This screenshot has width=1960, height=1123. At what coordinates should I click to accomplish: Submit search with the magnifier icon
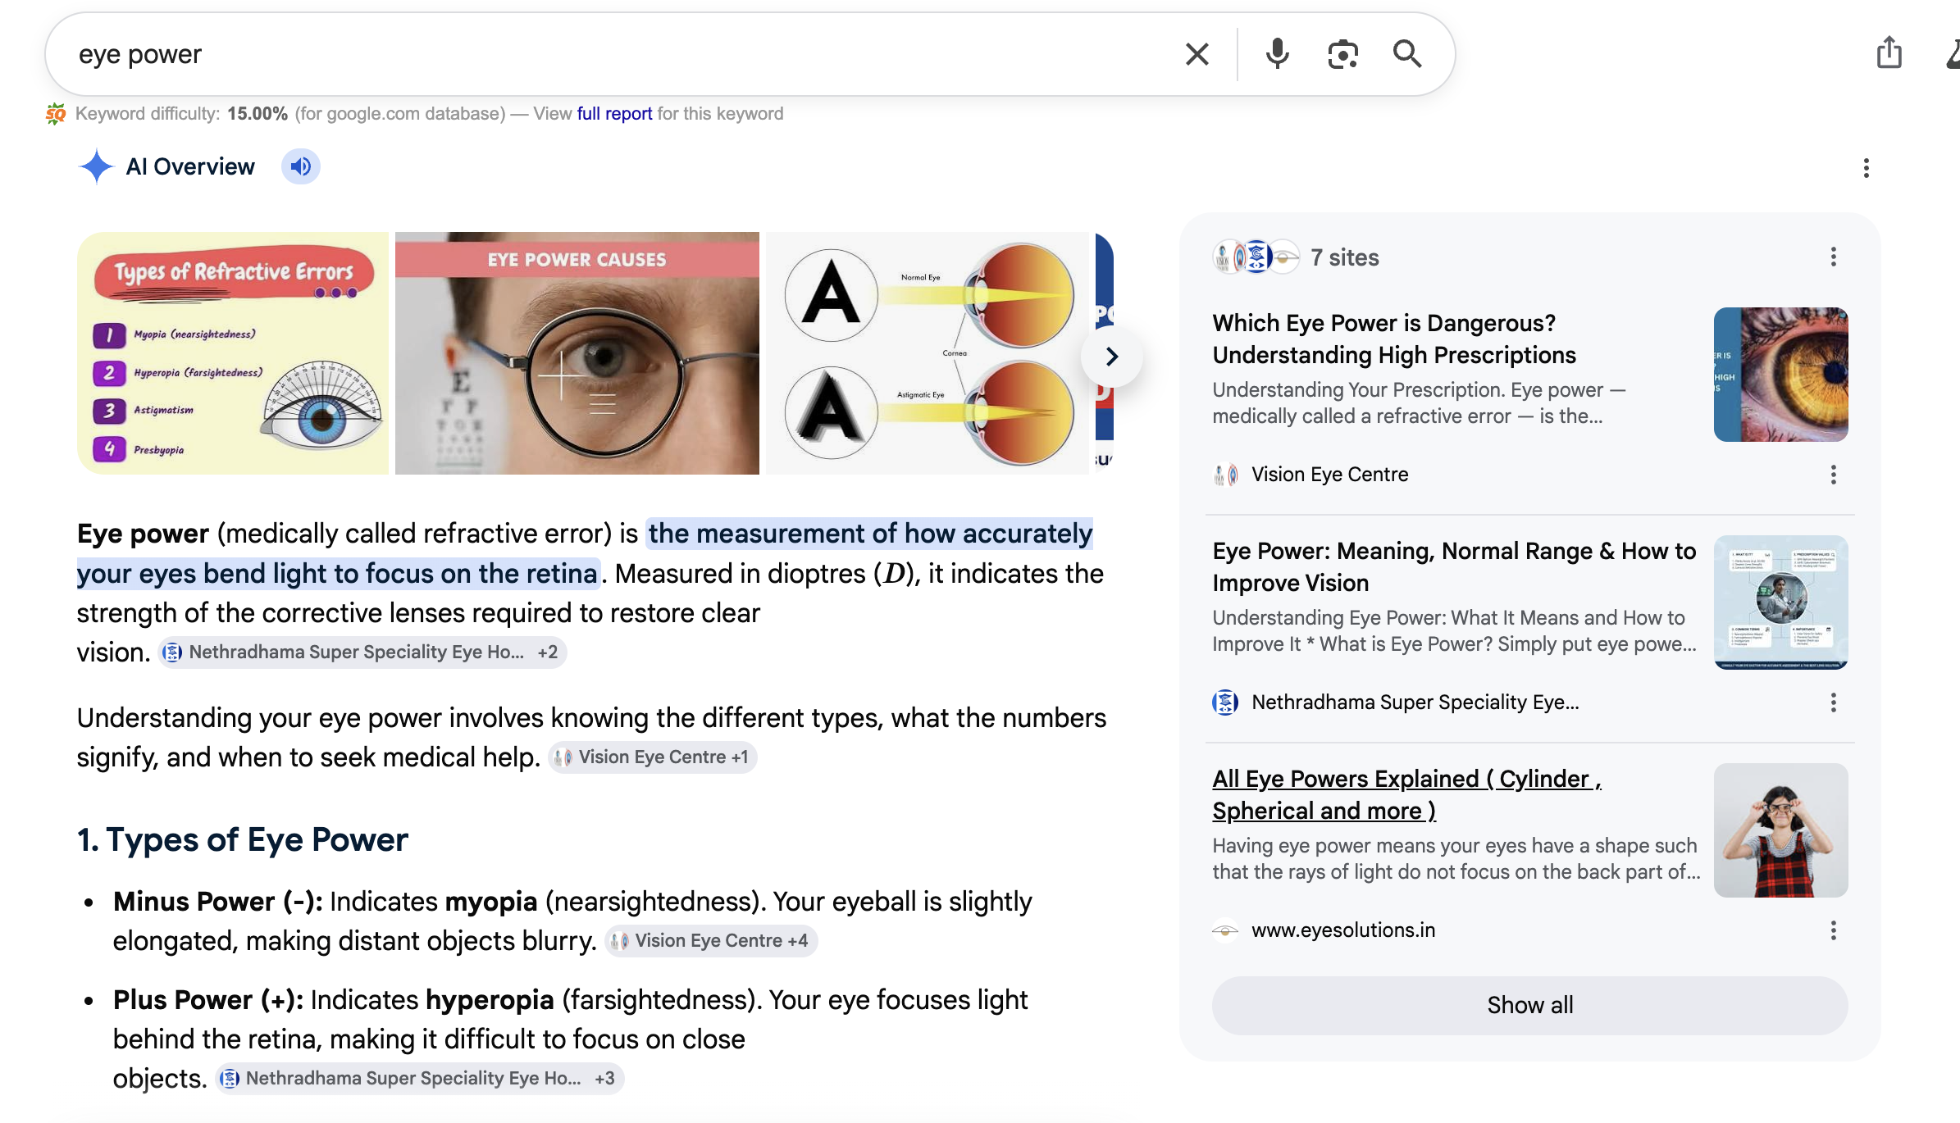(1407, 54)
